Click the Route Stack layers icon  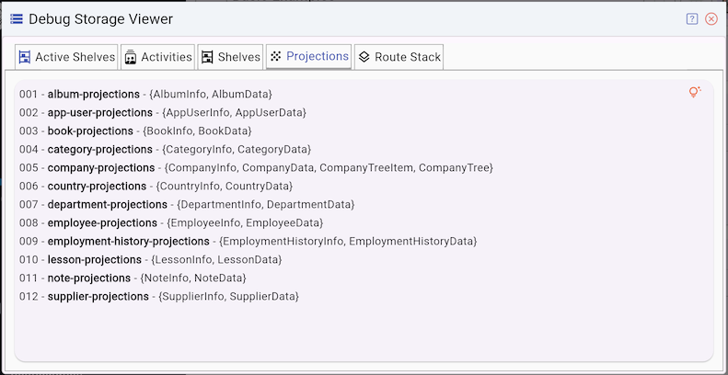coord(364,57)
